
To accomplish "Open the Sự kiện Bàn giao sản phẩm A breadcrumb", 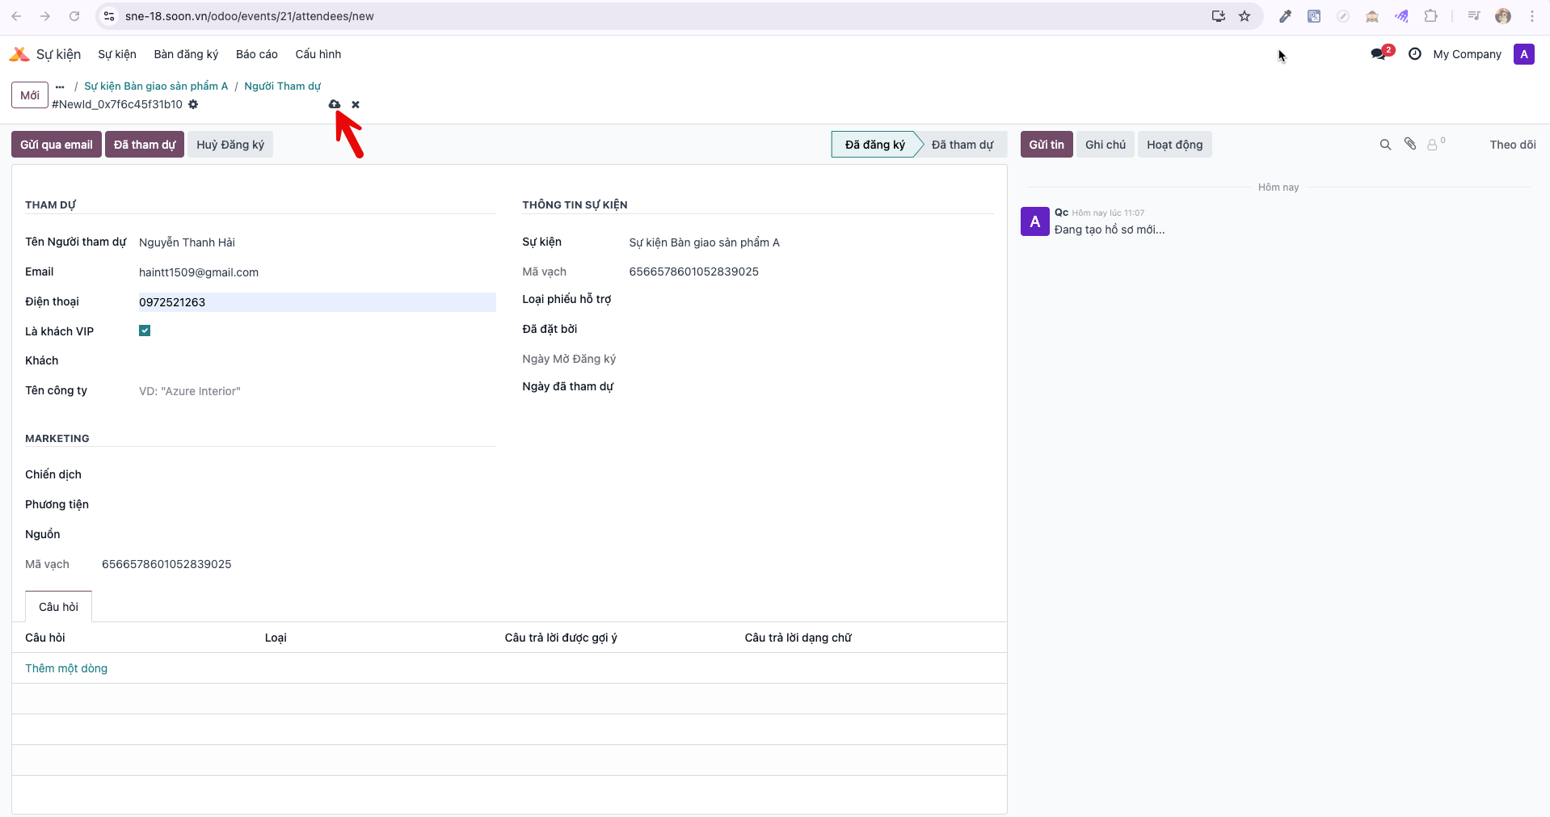I will (x=156, y=86).
